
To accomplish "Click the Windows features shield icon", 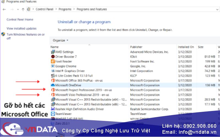I will click(x=3, y=34).
